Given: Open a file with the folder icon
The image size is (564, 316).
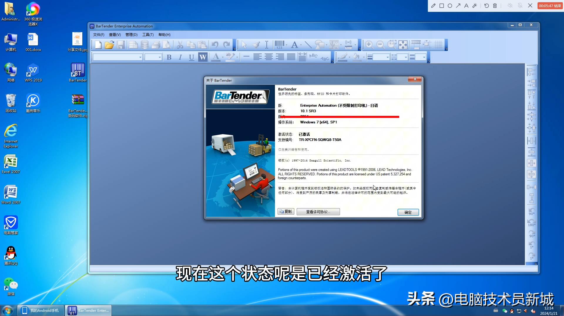Looking at the screenshot, I should (x=109, y=45).
